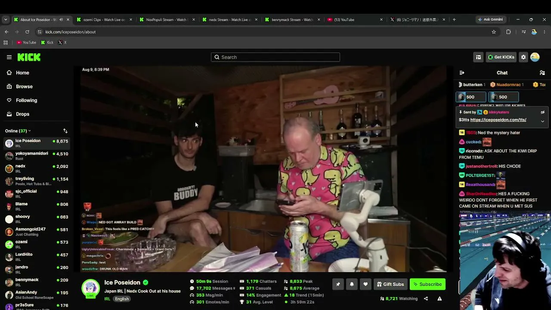Open the IRL category link
The image size is (551, 310).
pyautogui.click(x=107, y=299)
